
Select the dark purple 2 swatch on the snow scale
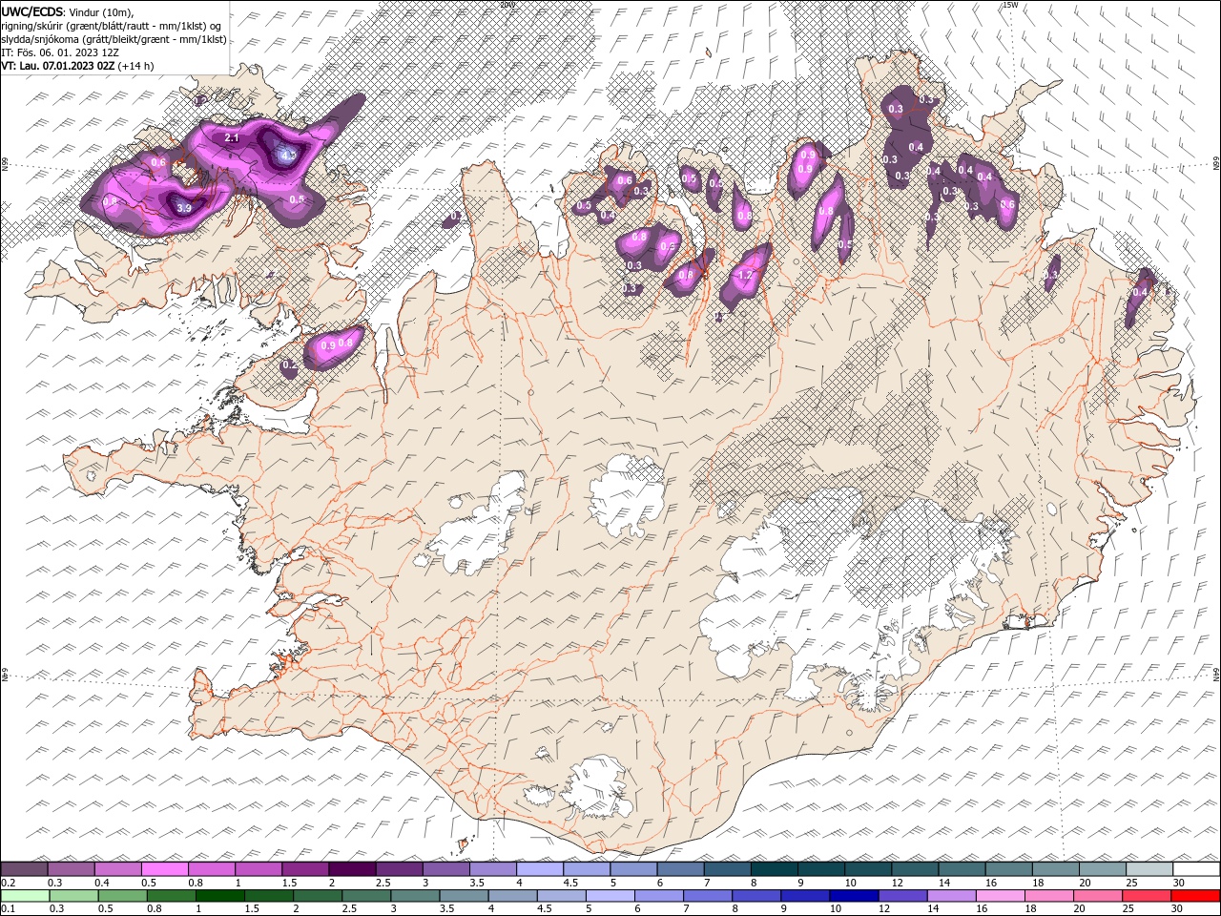coord(351,869)
